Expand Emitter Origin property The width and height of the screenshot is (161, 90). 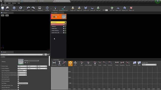pyautogui.click(x=1, y=66)
